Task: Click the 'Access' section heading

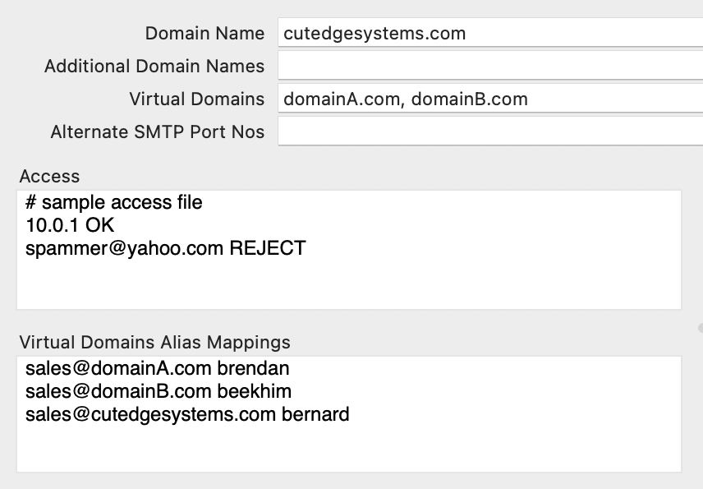Action: click(x=49, y=177)
